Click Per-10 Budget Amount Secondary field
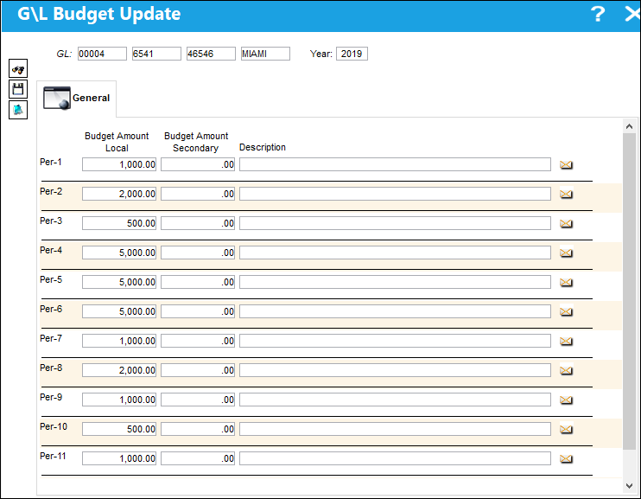Screen dimensions: 641x499 coord(198,430)
